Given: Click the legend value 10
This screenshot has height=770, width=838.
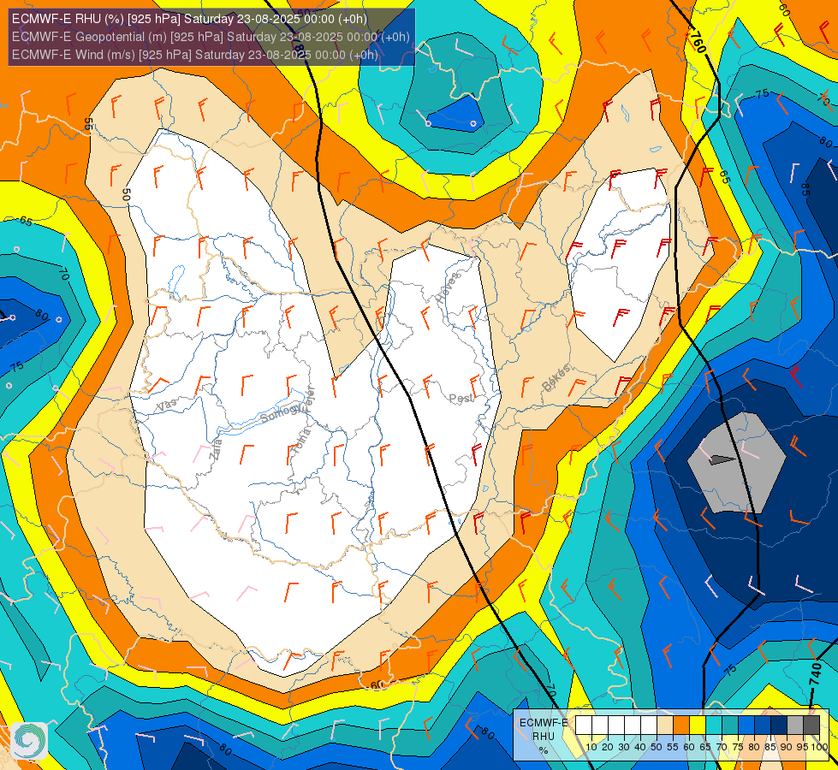Looking at the screenshot, I should [591, 747].
